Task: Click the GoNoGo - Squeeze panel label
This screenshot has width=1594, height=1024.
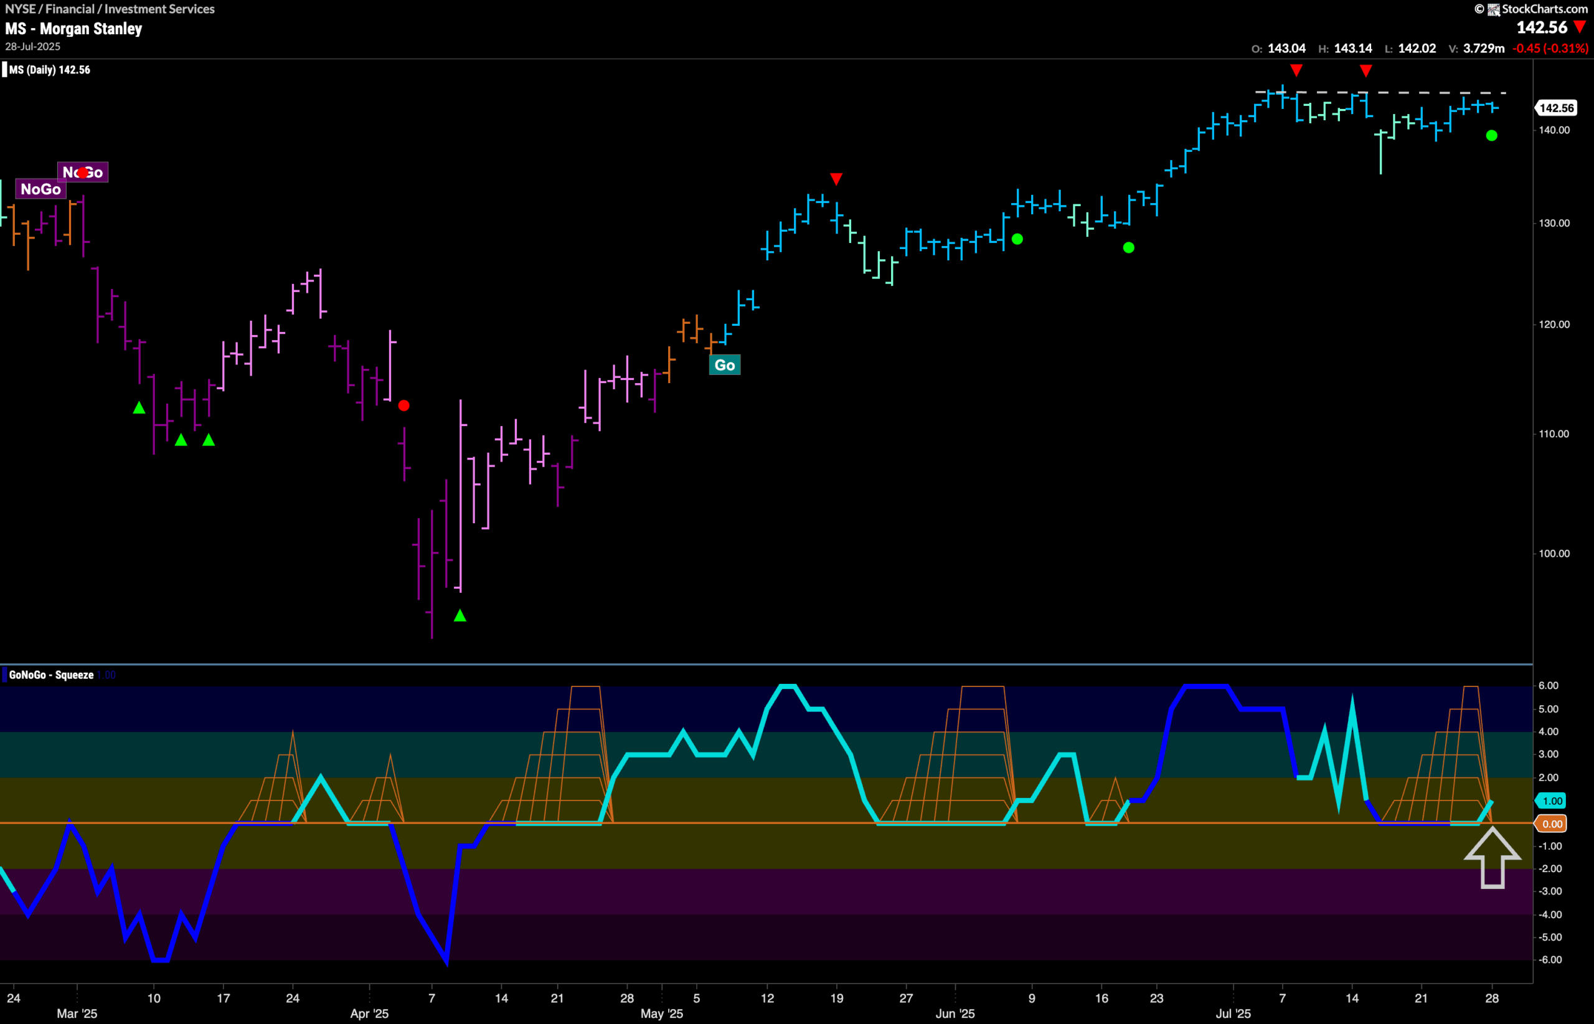Action: pyautogui.click(x=51, y=675)
